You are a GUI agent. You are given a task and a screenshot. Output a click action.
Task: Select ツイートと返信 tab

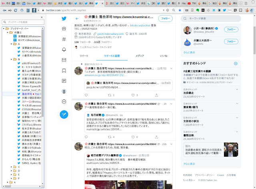[x=112, y=56]
